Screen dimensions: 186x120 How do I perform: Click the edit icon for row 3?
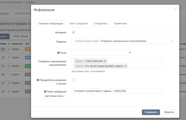[3, 58]
